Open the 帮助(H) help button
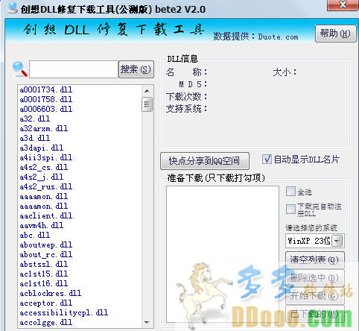 click(335, 34)
